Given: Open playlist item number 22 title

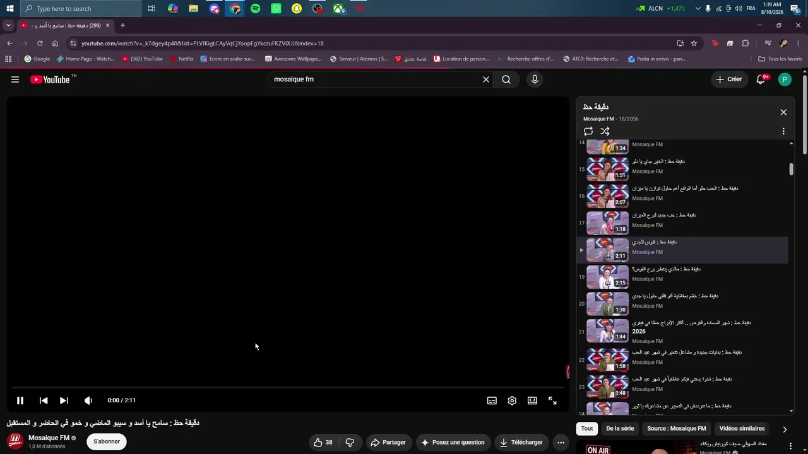Looking at the screenshot, I should click(687, 352).
